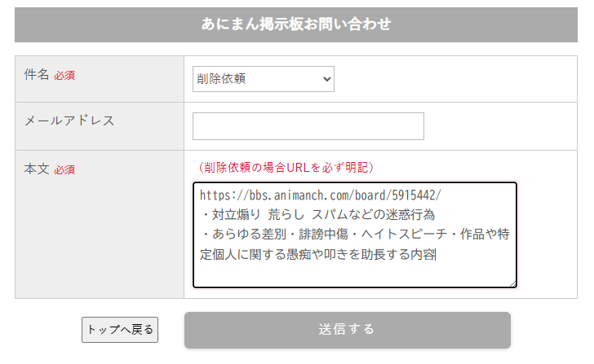
Task: Click the chevron arrow on the subject select
Action: [327, 79]
